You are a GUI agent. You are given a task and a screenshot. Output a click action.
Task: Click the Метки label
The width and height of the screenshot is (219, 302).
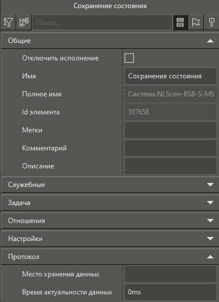click(x=32, y=130)
